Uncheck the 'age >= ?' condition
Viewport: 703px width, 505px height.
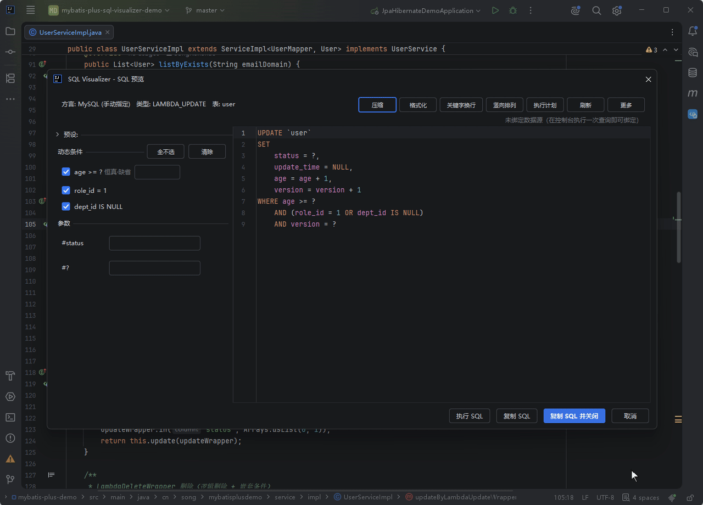click(x=66, y=172)
